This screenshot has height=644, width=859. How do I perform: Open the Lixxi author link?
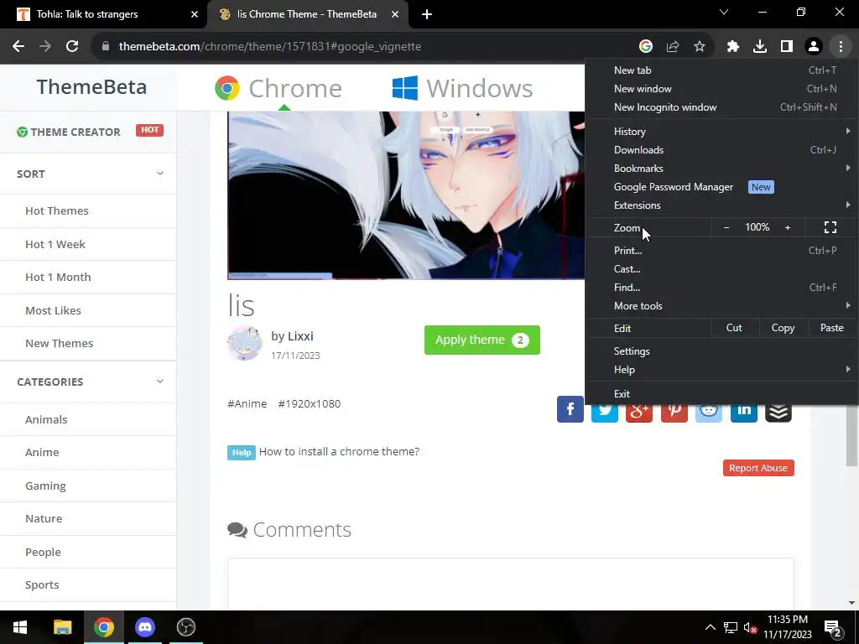(x=300, y=336)
